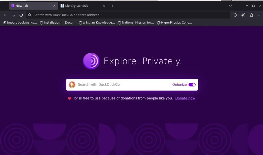This screenshot has height=155, width=263.
Task: Focus the address bar field
Action: pos(128,15)
